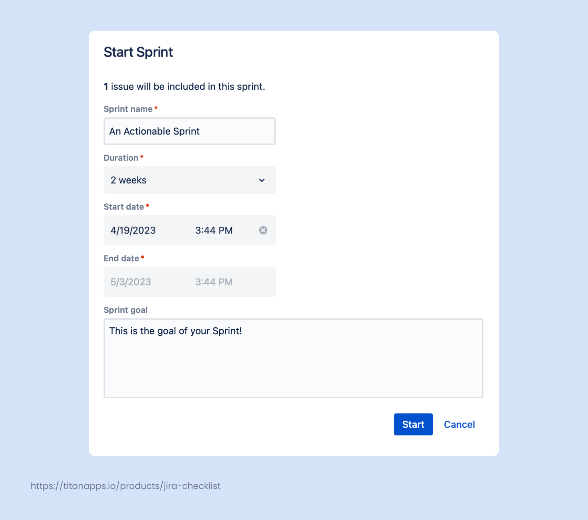Click the Start Sprint dialog title
588x520 pixels.
click(138, 52)
